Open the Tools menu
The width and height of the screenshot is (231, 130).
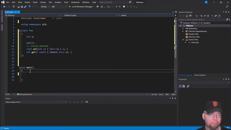click(66, 3)
